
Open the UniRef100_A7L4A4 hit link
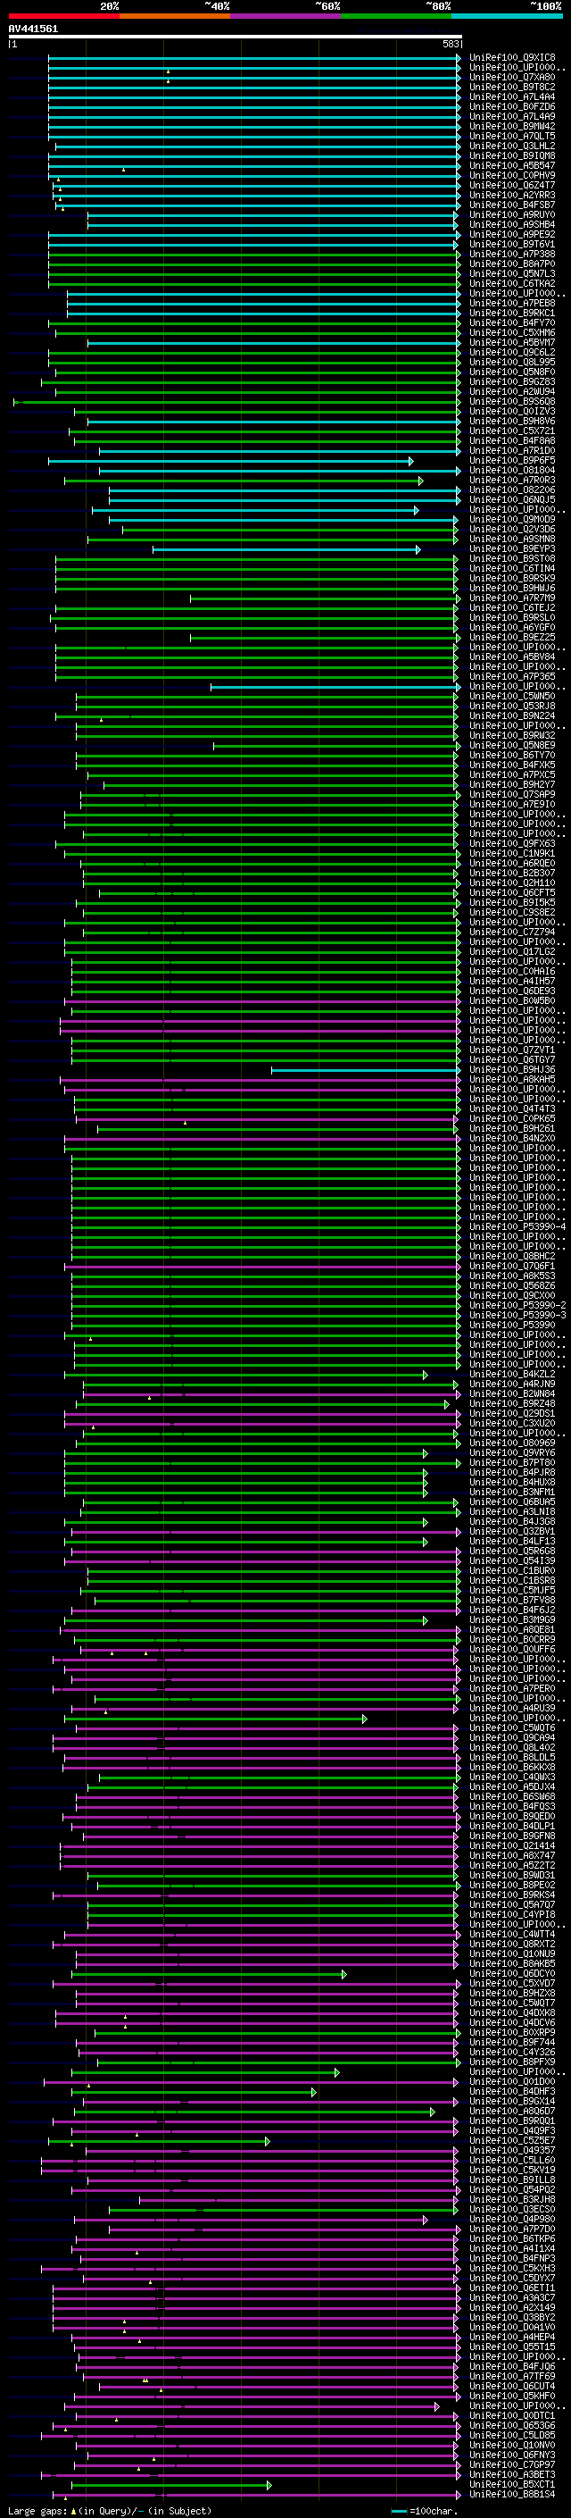coord(512,96)
